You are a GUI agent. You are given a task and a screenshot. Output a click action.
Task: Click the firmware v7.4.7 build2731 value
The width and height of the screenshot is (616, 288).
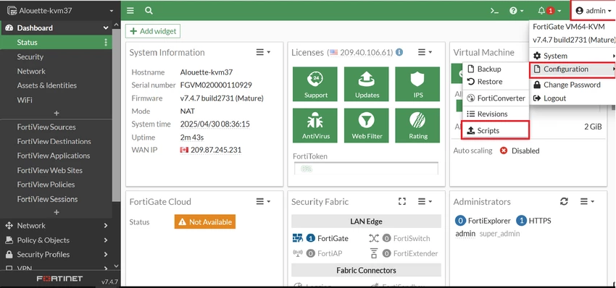[222, 98]
